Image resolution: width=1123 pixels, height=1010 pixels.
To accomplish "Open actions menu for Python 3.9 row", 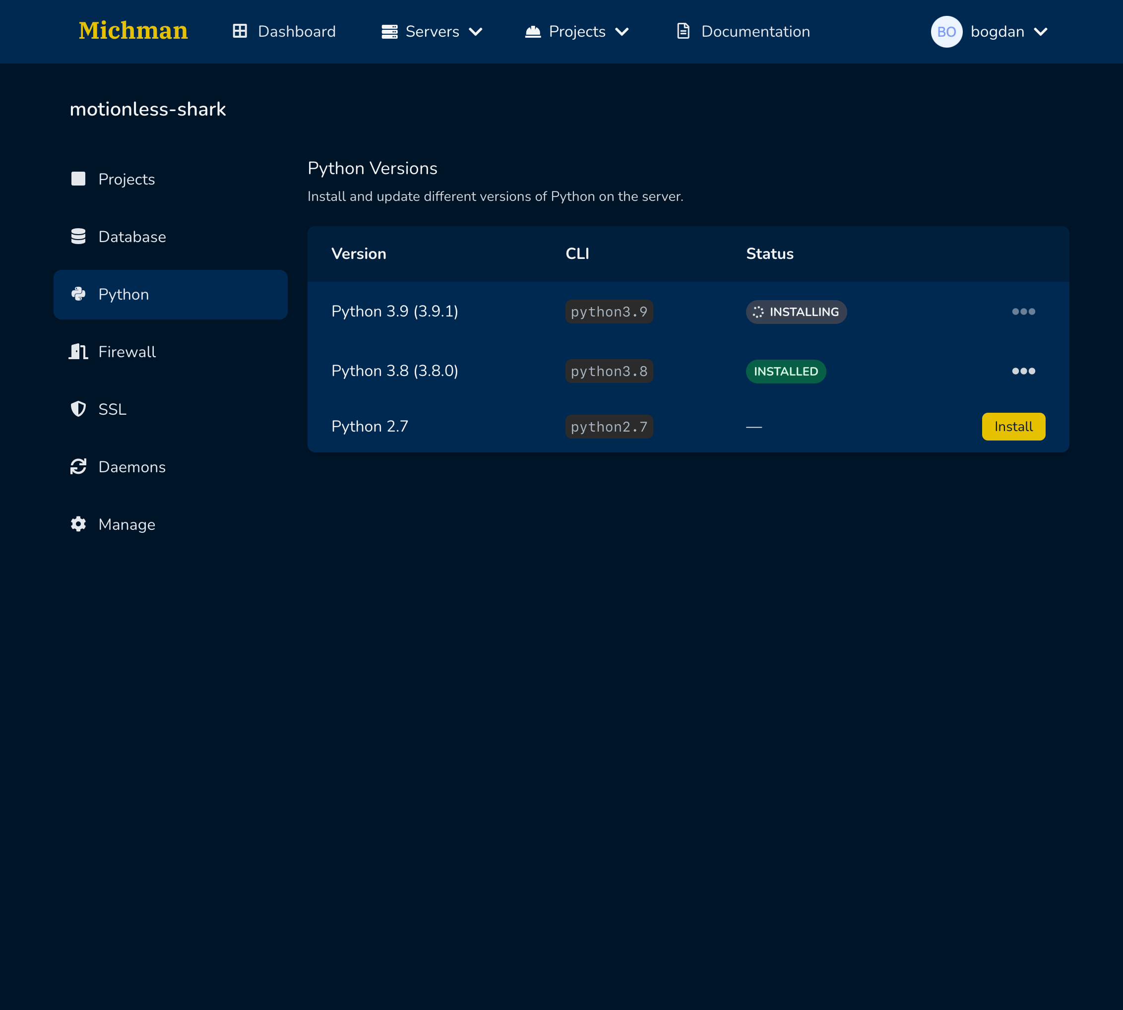I will tap(1023, 312).
